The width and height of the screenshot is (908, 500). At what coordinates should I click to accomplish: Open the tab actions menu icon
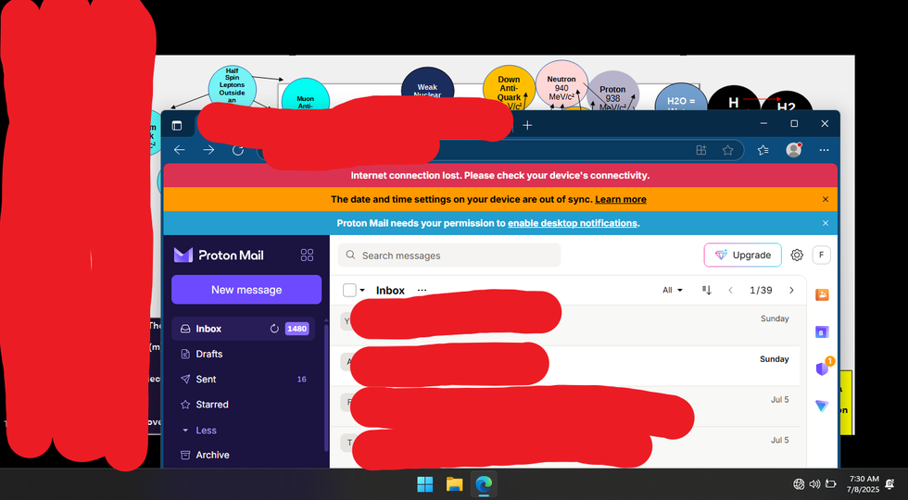coord(177,126)
